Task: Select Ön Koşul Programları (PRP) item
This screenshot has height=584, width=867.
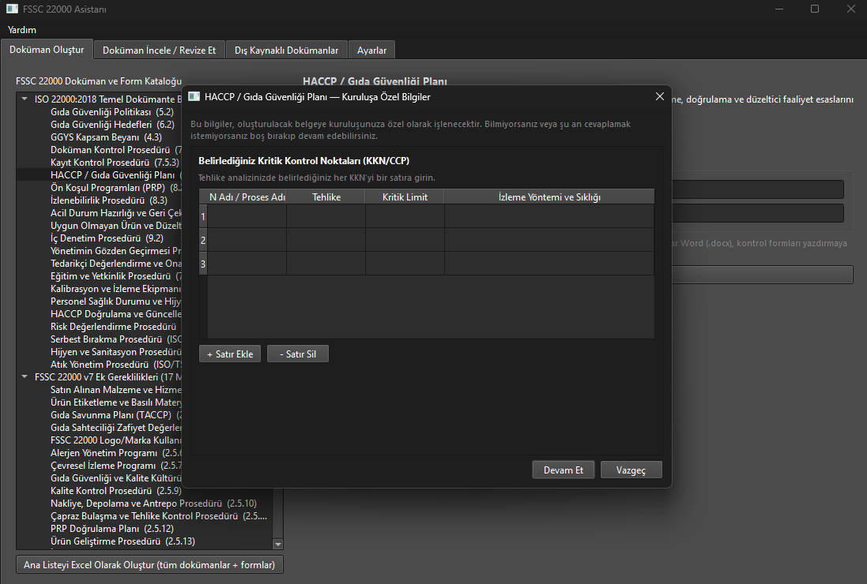Action: coord(116,188)
